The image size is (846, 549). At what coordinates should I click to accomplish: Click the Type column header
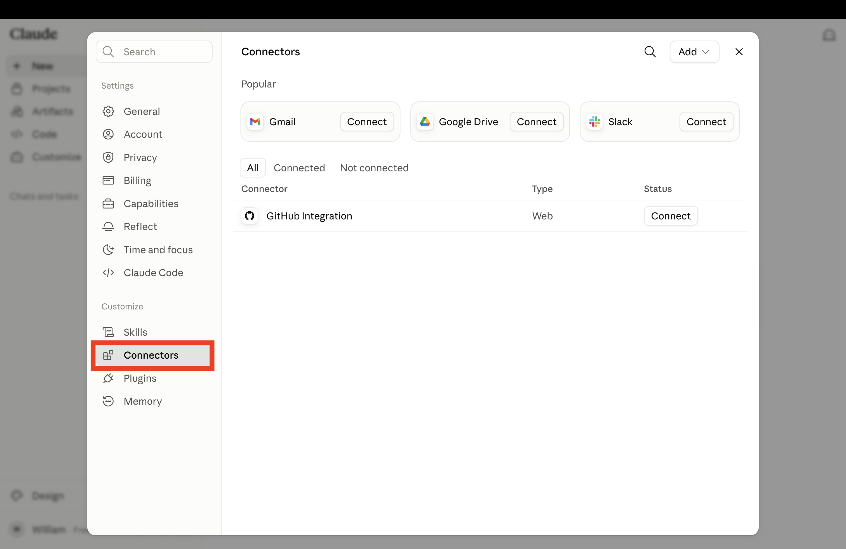542,189
